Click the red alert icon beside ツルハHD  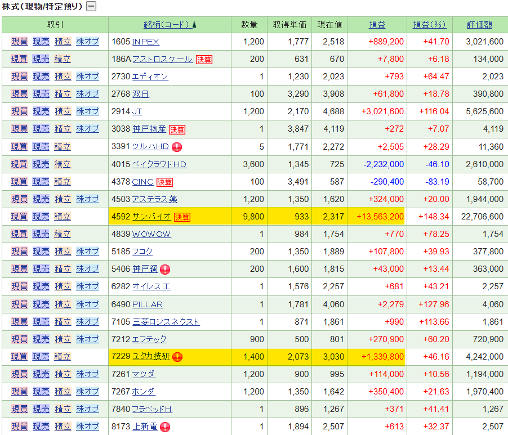click(177, 147)
